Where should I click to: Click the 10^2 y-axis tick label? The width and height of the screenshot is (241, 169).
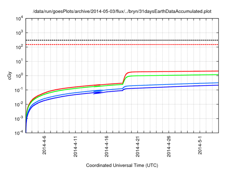[19, 47]
